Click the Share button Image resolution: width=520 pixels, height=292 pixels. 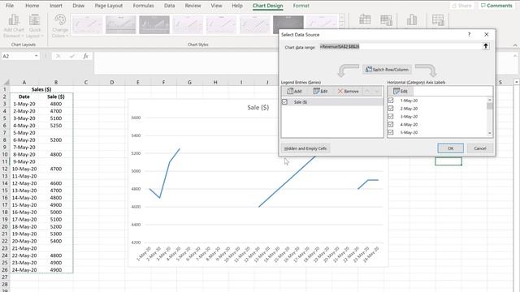[x=461, y=6]
